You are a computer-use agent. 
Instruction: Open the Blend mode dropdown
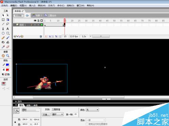point(96,120)
